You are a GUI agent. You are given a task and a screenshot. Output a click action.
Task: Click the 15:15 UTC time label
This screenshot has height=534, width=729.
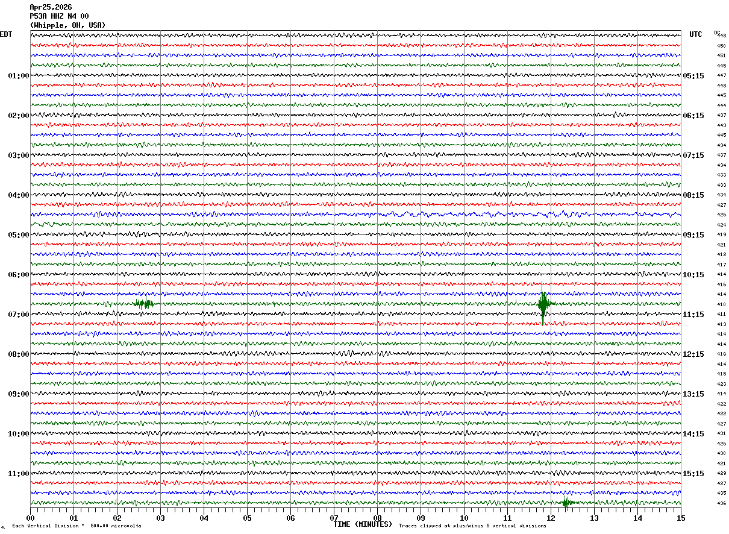pyautogui.click(x=693, y=474)
